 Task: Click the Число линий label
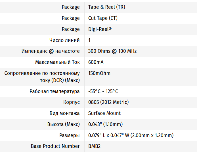click(64, 40)
